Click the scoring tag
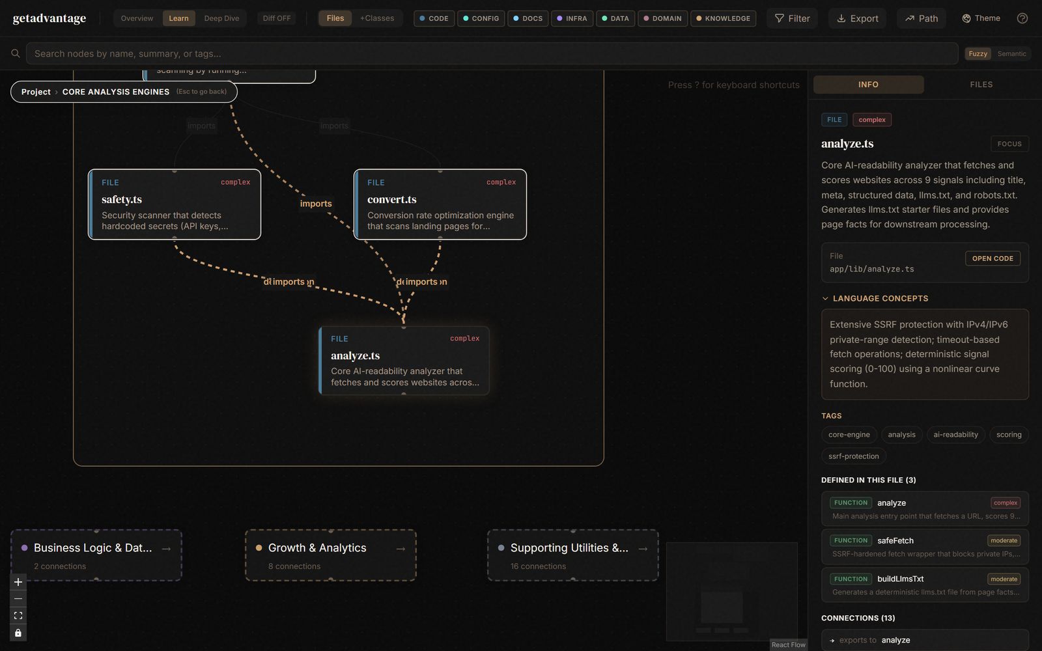 click(x=1009, y=435)
